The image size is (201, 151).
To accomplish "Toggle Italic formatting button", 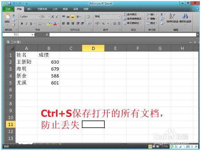I will point(27,24).
